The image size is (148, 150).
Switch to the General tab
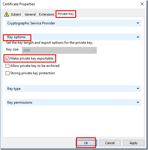pos(30,14)
